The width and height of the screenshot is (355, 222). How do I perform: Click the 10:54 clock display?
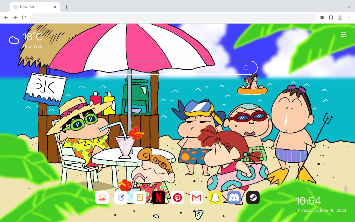click(308, 201)
